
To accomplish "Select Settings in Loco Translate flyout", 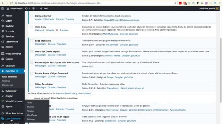I will coord(31,119).
